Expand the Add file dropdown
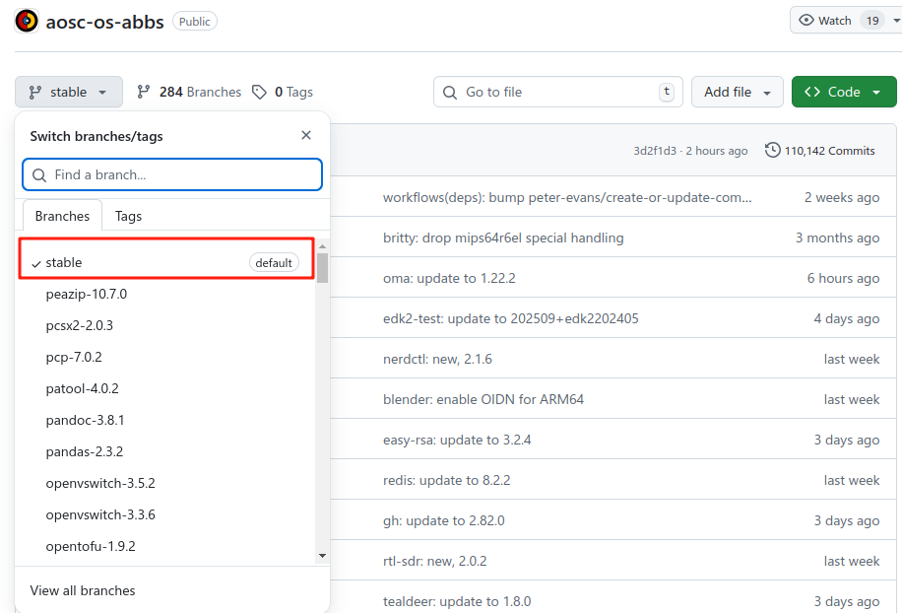Viewport: 902px width, 613px height. click(737, 92)
